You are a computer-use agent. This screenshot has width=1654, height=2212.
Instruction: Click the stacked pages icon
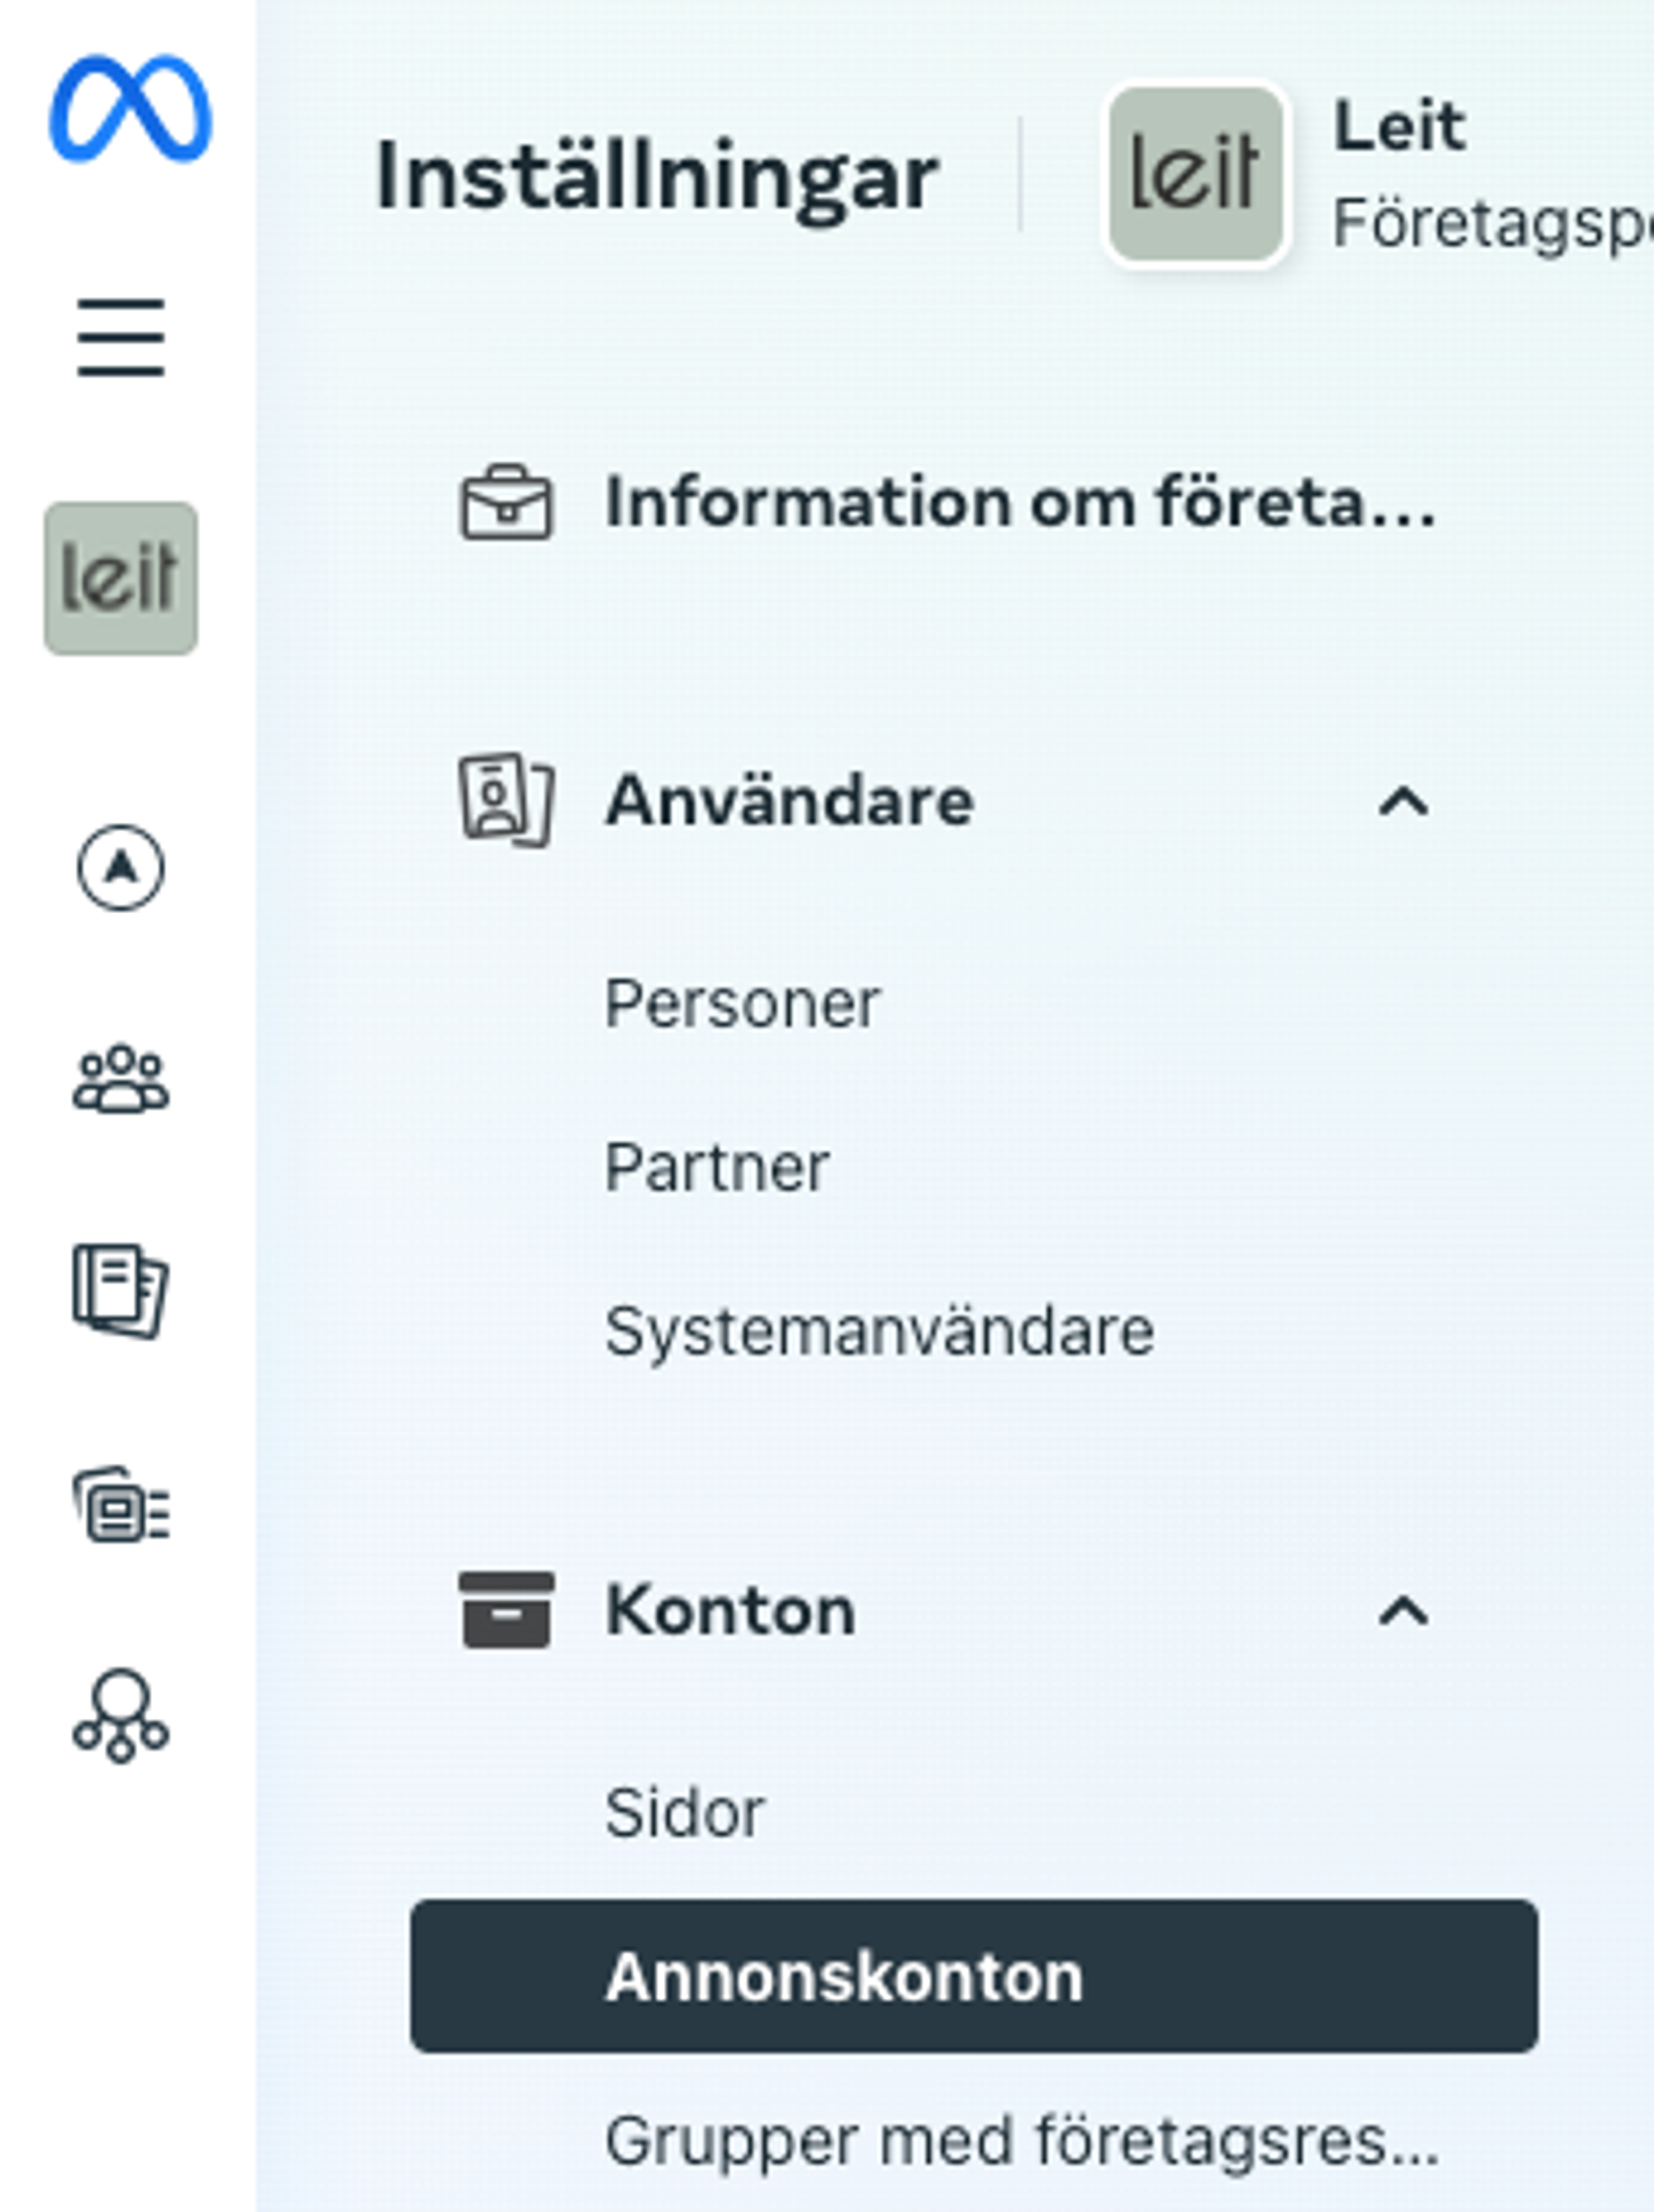point(121,1290)
